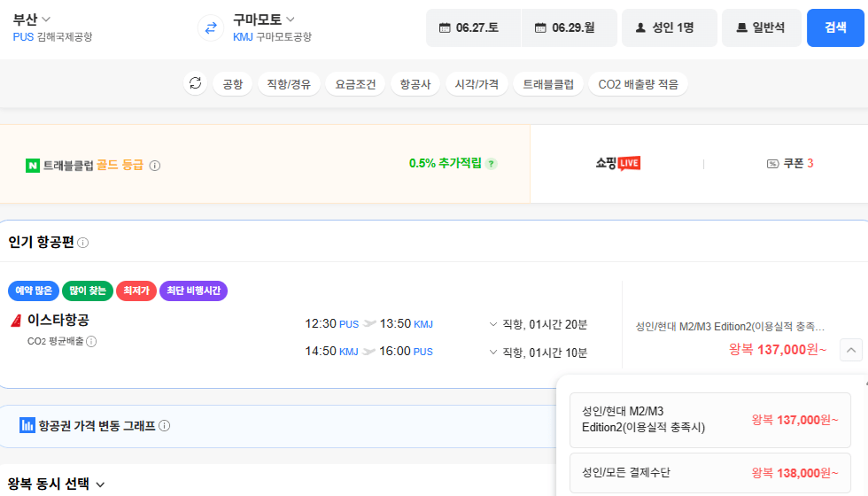Screen dimensions: 868x496
Task: Change the 06.29.월 return date
Action: click(569, 27)
